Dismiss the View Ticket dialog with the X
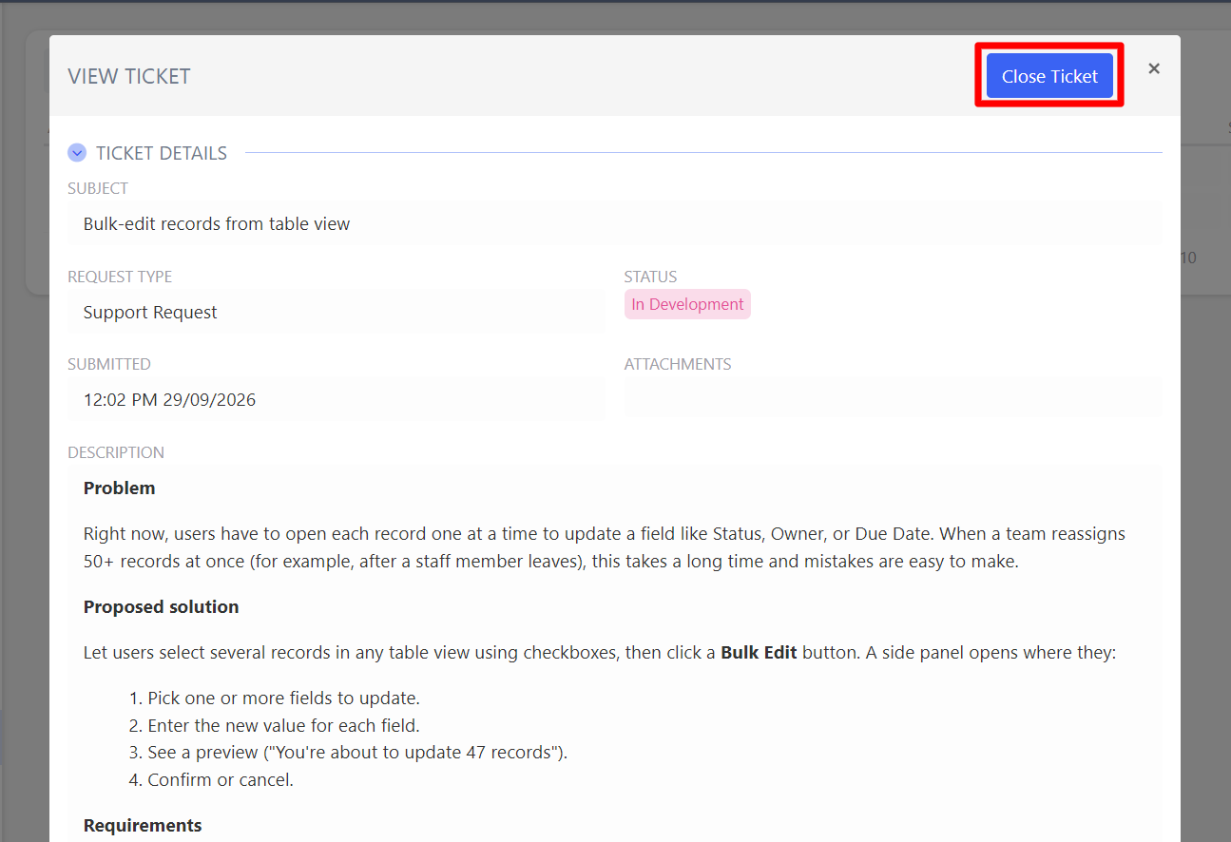Image resolution: width=1231 pixels, height=842 pixels. (x=1154, y=68)
